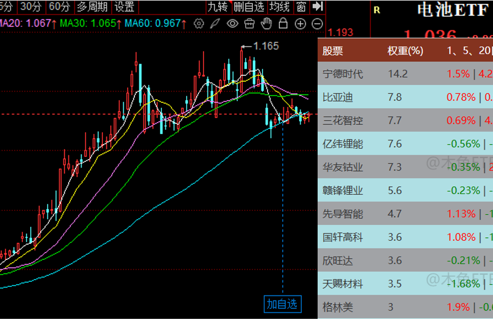Click the 加自选 add-to-watchlist button
This screenshot has height=320, width=493.
282,304
